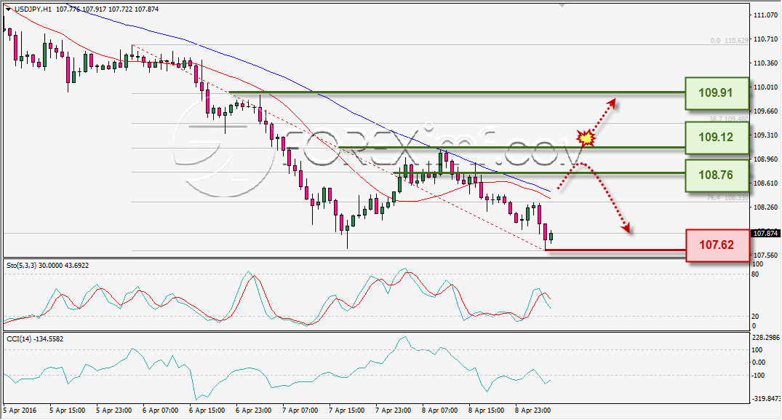The height and width of the screenshot is (420, 782).
Task: Click the 100 level on Stochastic scale
Action: pyautogui.click(x=757, y=264)
